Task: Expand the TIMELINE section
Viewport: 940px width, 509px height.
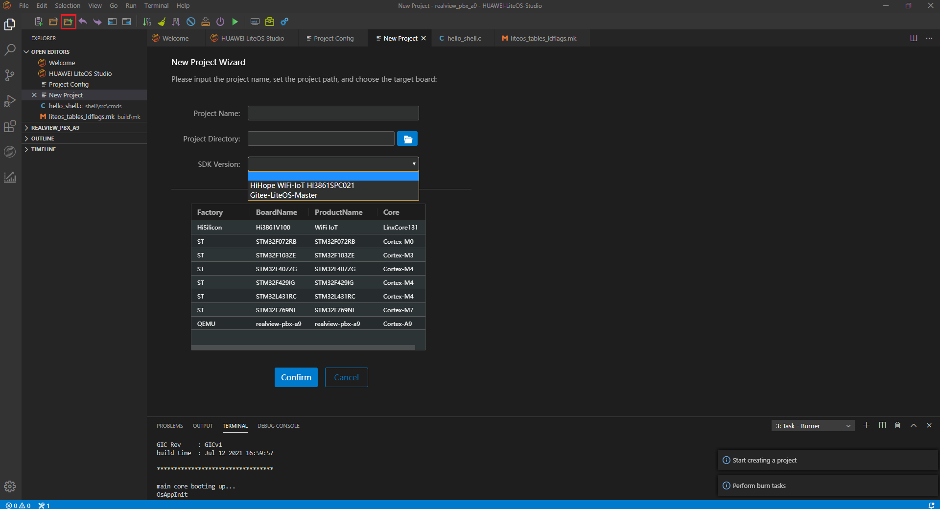Action: (84, 149)
